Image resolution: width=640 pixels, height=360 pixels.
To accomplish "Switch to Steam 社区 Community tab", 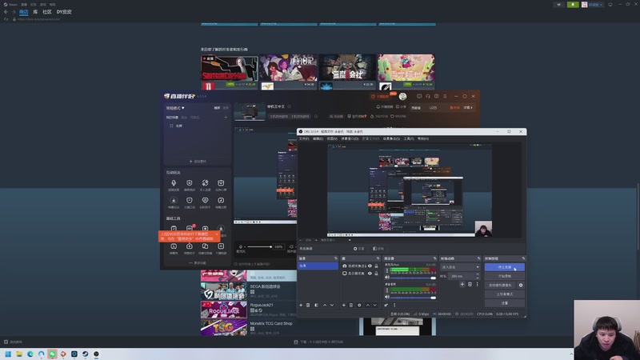I will click(47, 12).
